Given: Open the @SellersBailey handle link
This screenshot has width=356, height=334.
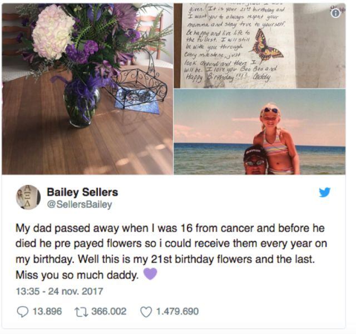Looking at the screenshot, I should tap(80, 204).
